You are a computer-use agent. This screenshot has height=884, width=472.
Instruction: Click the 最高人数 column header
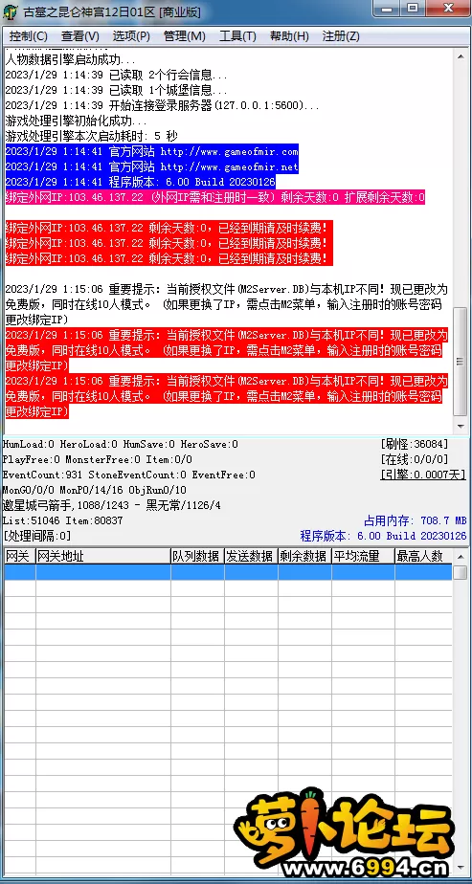click(x=423, y=556)
